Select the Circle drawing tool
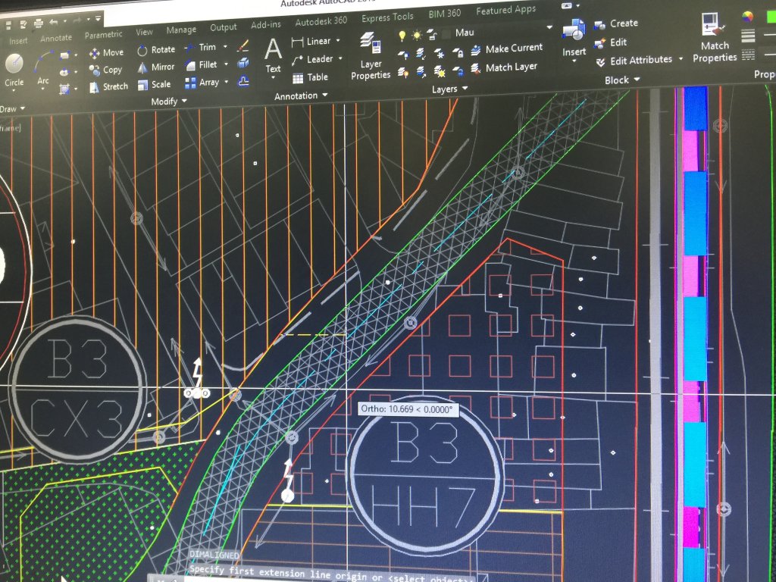The width and height of the screenshot is (776, 582). point(14,67)
